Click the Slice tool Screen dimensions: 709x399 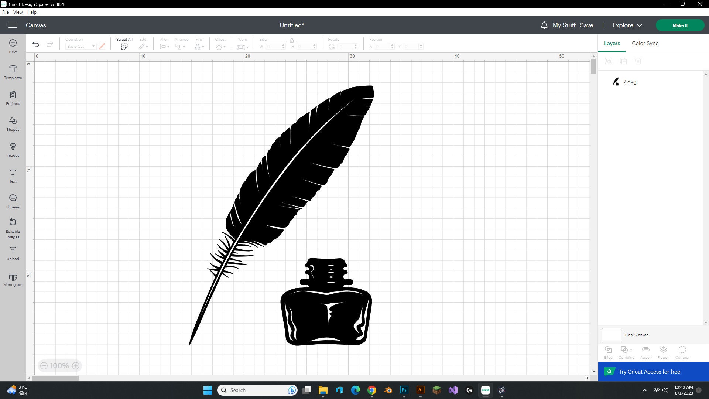608,350
